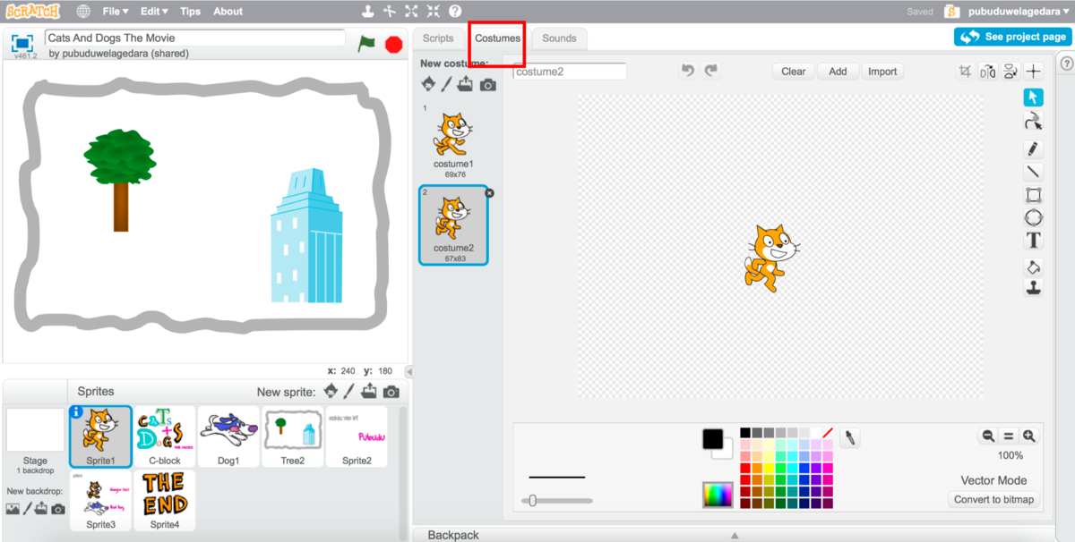Click the Convert to bitmap button
The image size is (1075, 542).
(993, 499)
